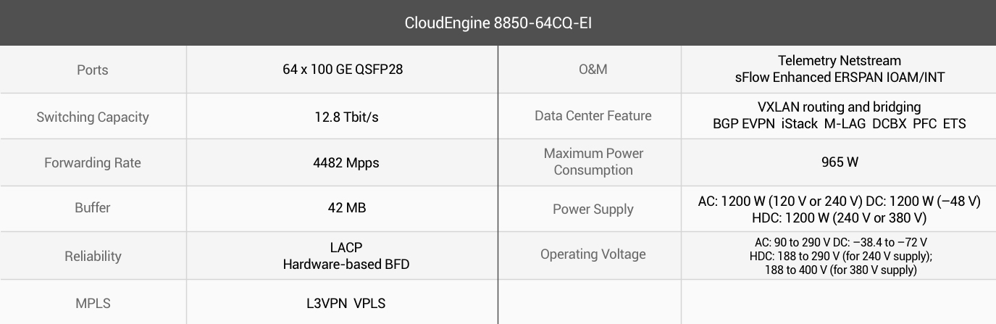Click the 965 W value cell
This screenshot has width=996, height=324.
(x=840, y=162)
